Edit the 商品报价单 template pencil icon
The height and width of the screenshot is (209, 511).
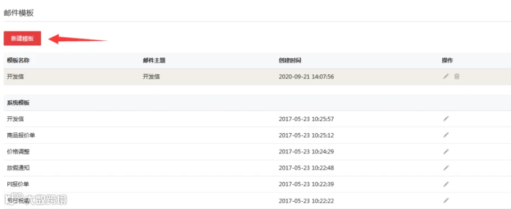pos(446,135)
